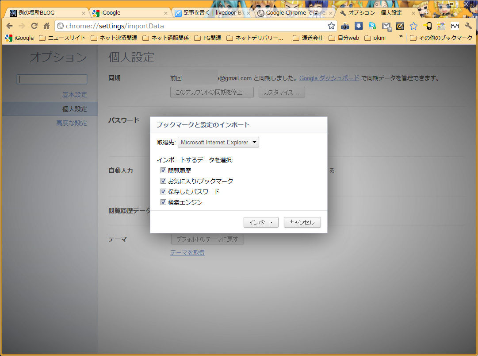Click the forward navigation arrow
Viewport: 478px width, 356px height.
click(22, 26)
